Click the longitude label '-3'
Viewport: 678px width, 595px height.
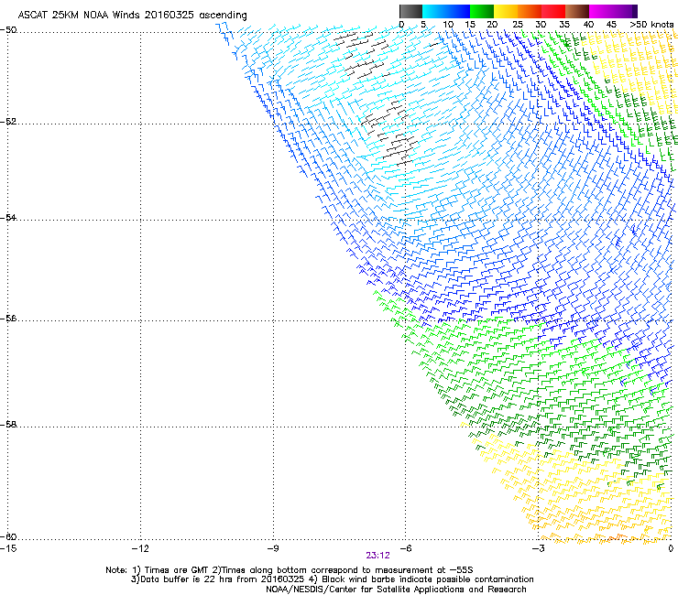[538, 548]
